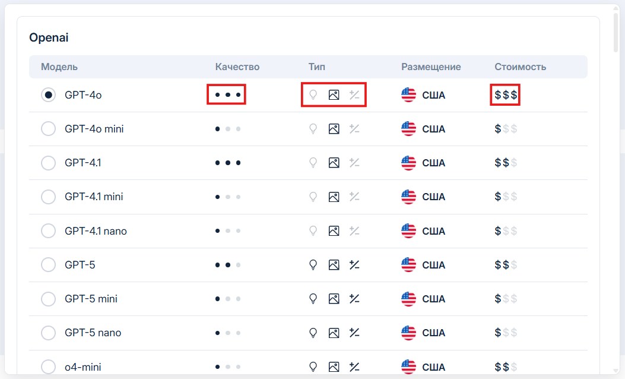Click the image icon in GPT-4o row

(334, 95)
